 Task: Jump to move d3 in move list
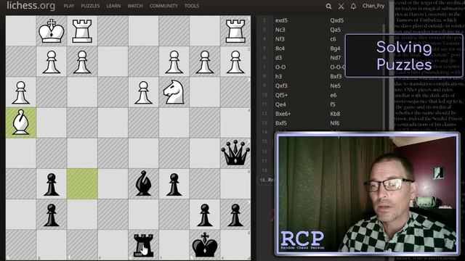pos(278,58)
